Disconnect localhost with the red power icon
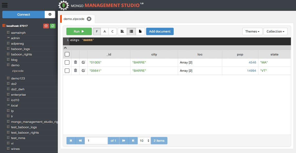The height and width of the screenshot is (153, 296). point(46,26)
